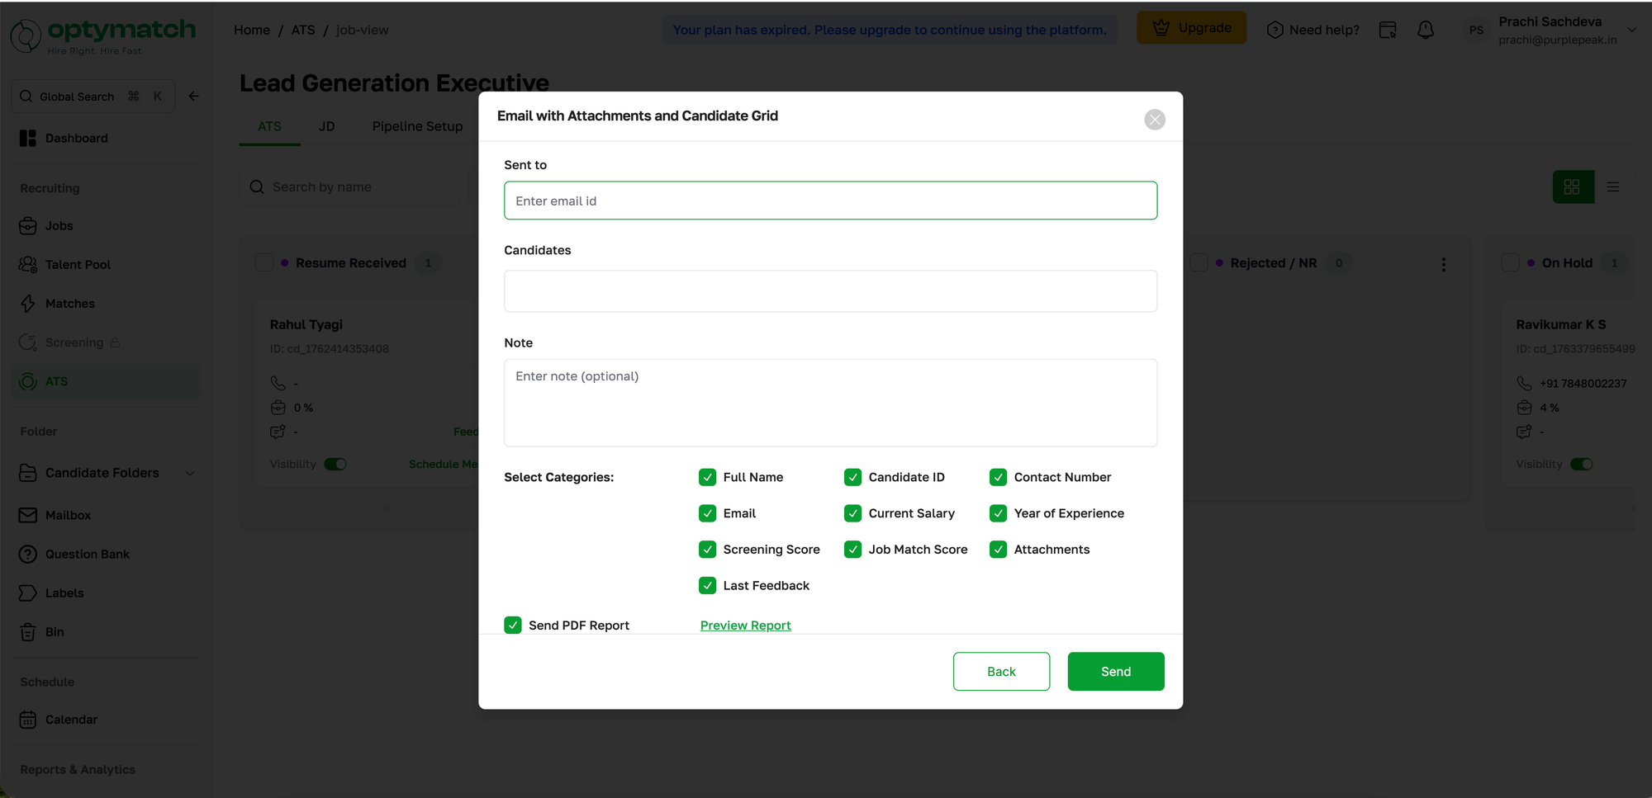Open the Dashboard sidebar icon
This screenshot has height=798, width=1652.
(28, 138)
